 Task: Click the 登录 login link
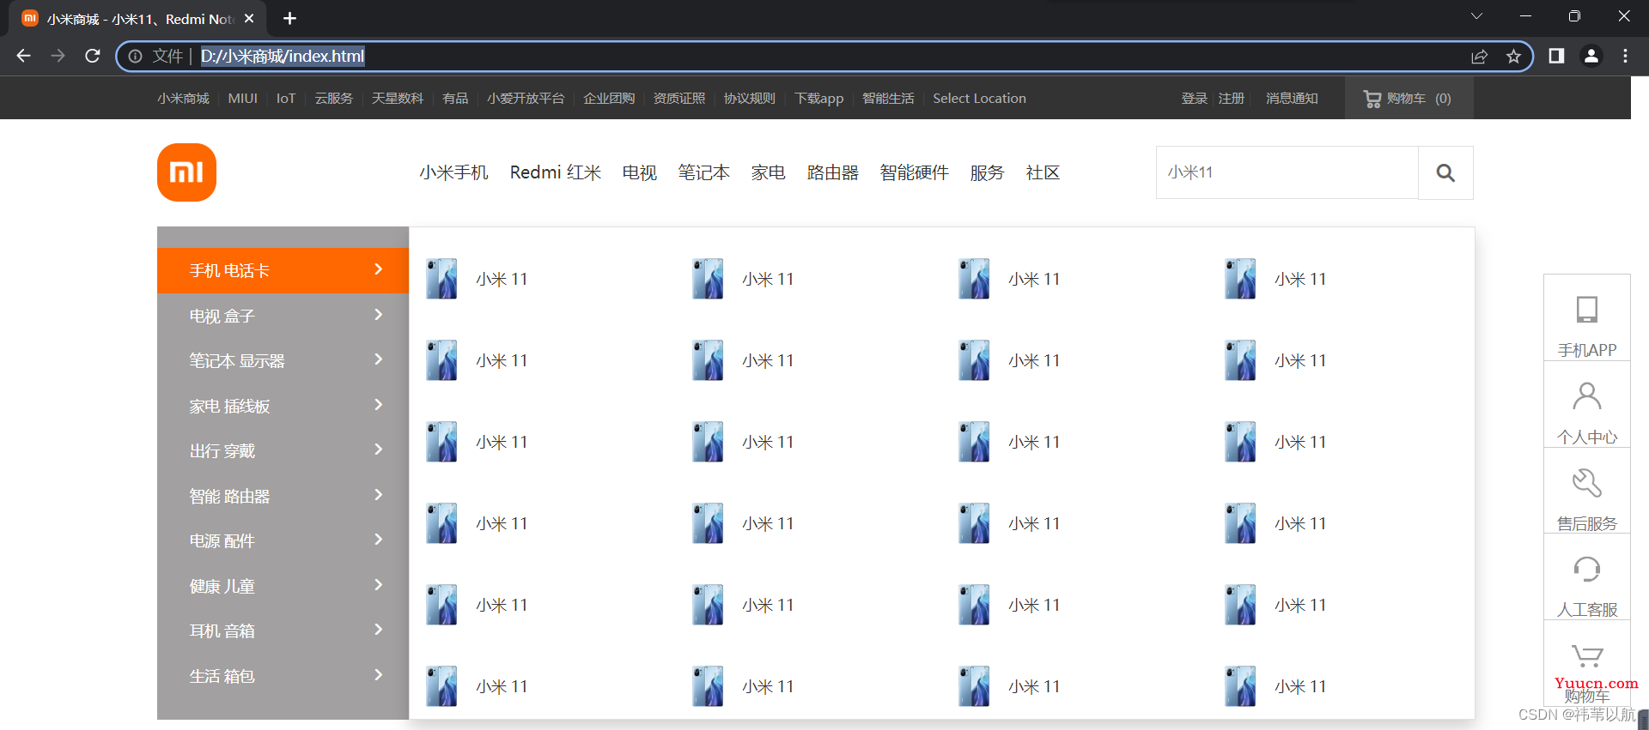pos(1195,99)
